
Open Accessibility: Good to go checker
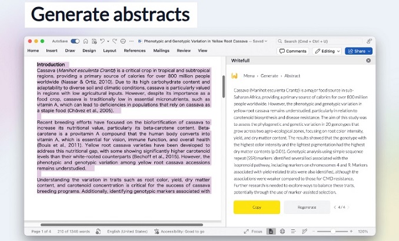(x=177, y=232)
